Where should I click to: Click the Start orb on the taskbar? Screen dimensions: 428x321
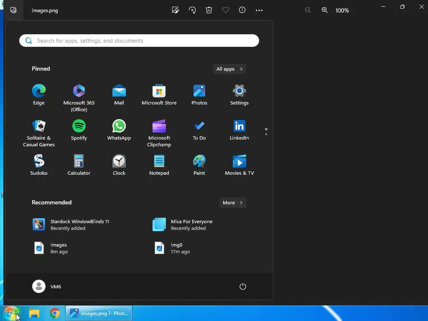pos(11,313)
